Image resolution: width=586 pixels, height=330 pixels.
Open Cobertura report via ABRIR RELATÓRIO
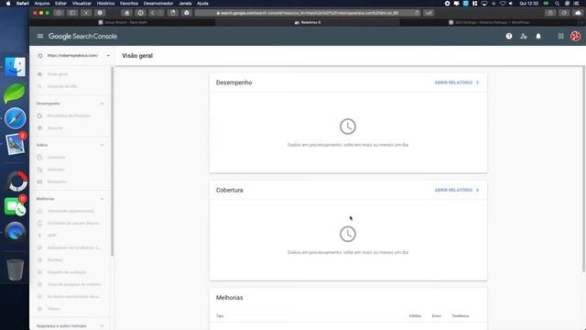[456, 190]
